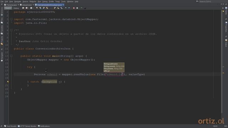Open the Properties right side panel
This screenshot has height=128, width=228.
(226, 27)
